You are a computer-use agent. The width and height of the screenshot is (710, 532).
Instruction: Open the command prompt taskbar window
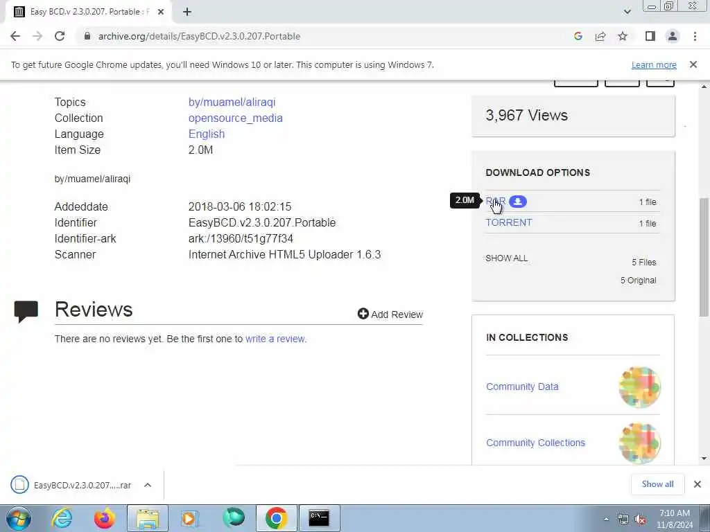319,518
